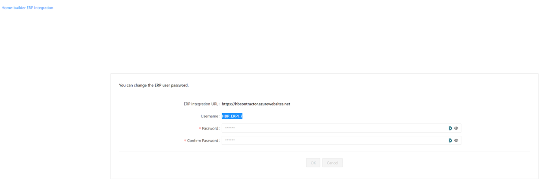Click the 'Username' label
Viewport: 550px width, 188px height.
tap(210, 116)
